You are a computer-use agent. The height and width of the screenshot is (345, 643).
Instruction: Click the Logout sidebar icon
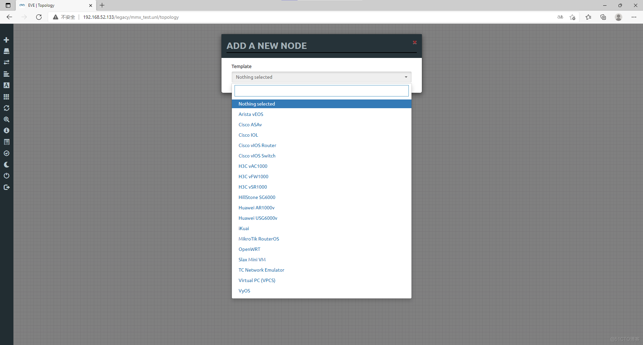6,187
